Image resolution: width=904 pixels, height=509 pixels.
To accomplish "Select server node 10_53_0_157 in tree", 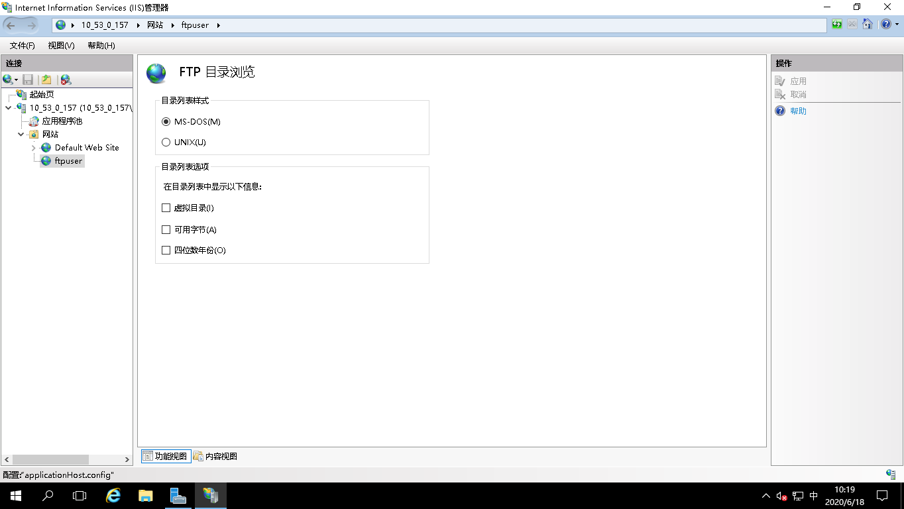I will pyautogui.click(x=81, y=108).
